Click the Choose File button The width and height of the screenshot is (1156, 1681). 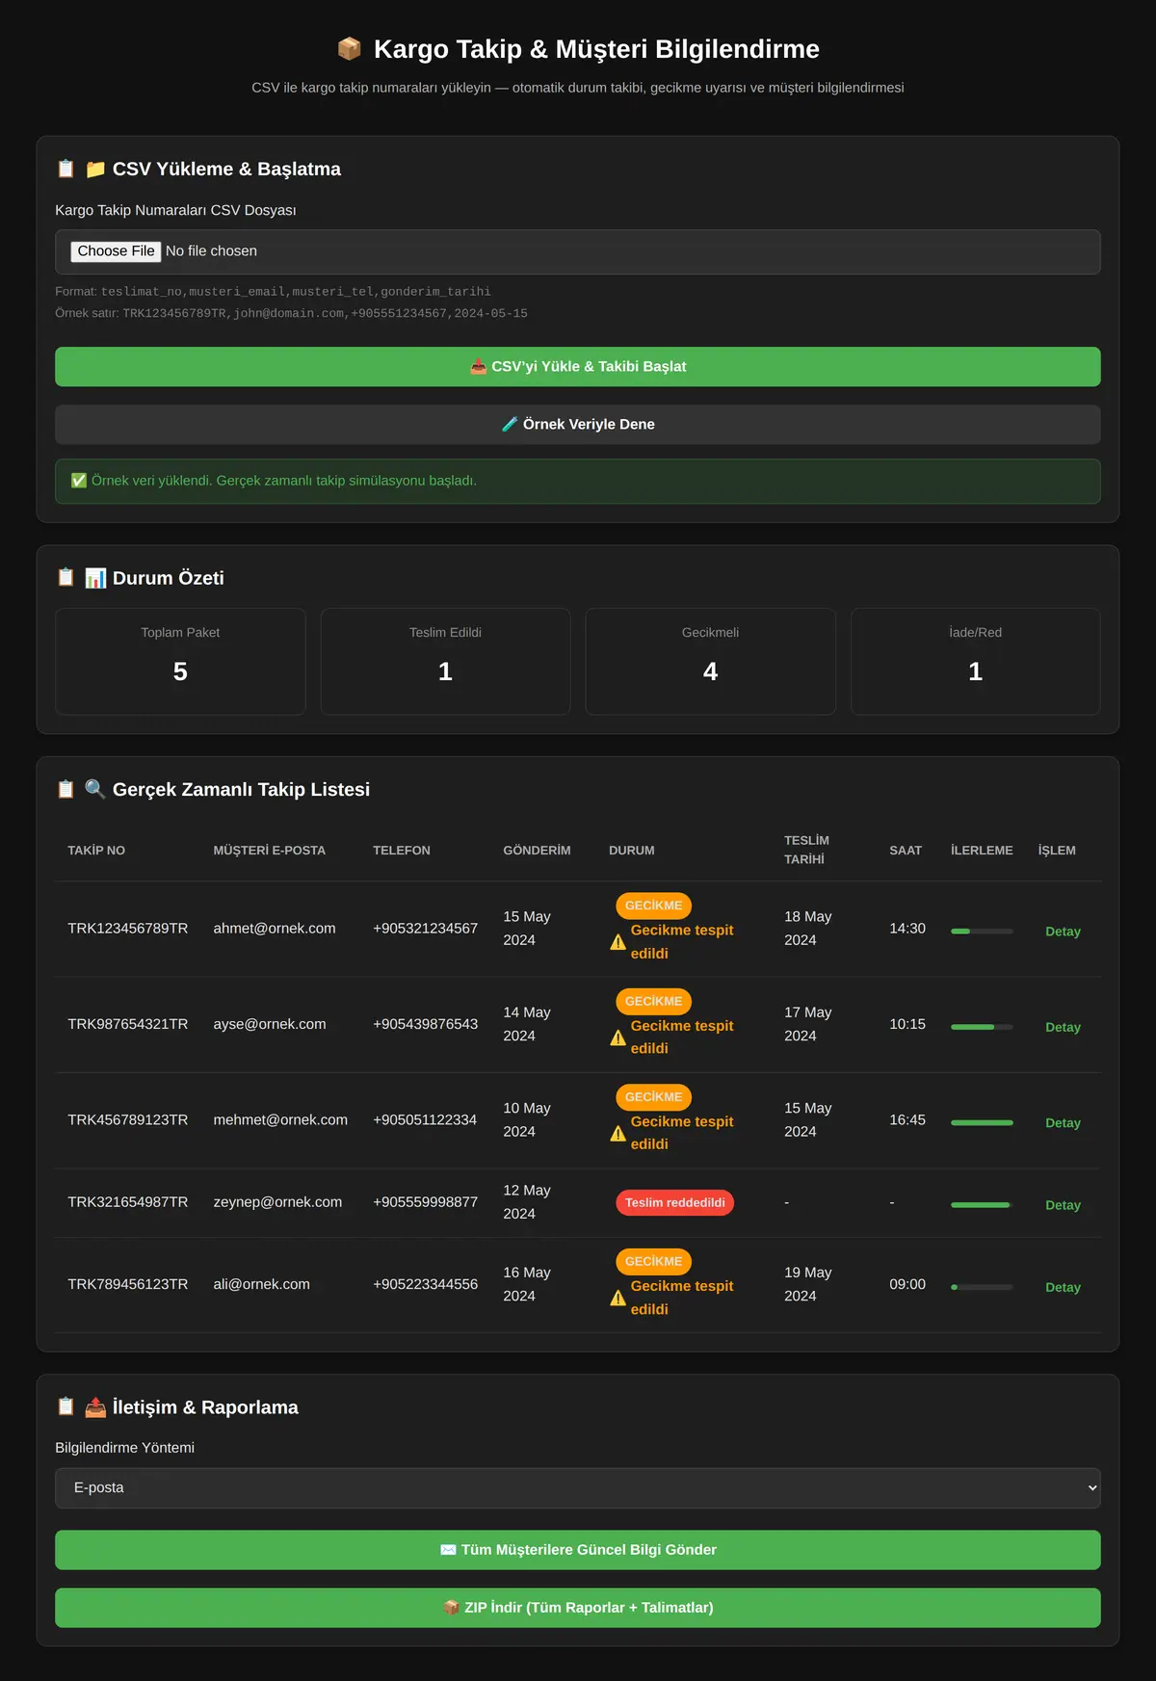(x=116, y=251)
